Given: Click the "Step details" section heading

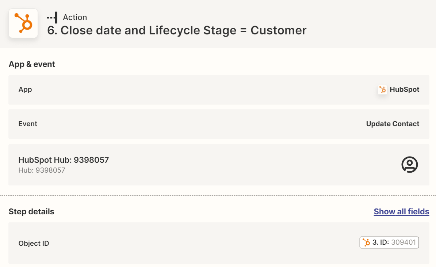Looking at the screenshot, I should [31, 211].
